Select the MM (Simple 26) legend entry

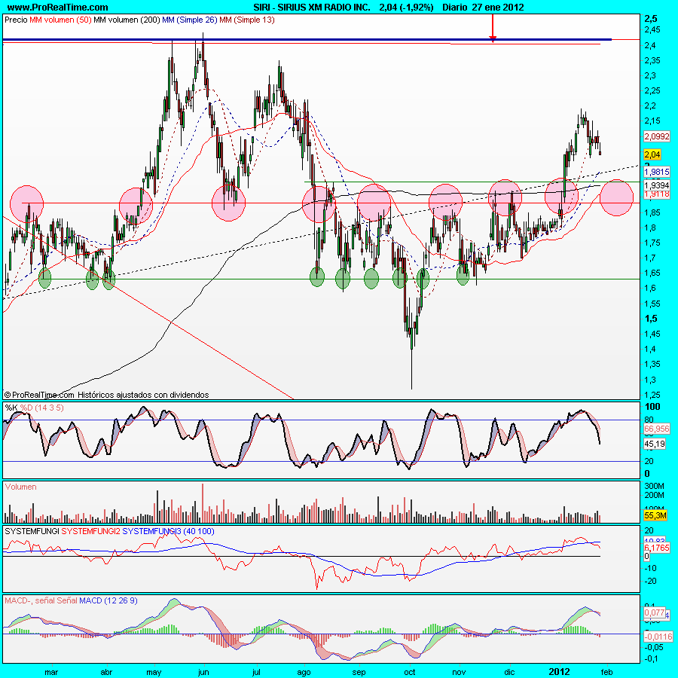click(189, 20)
